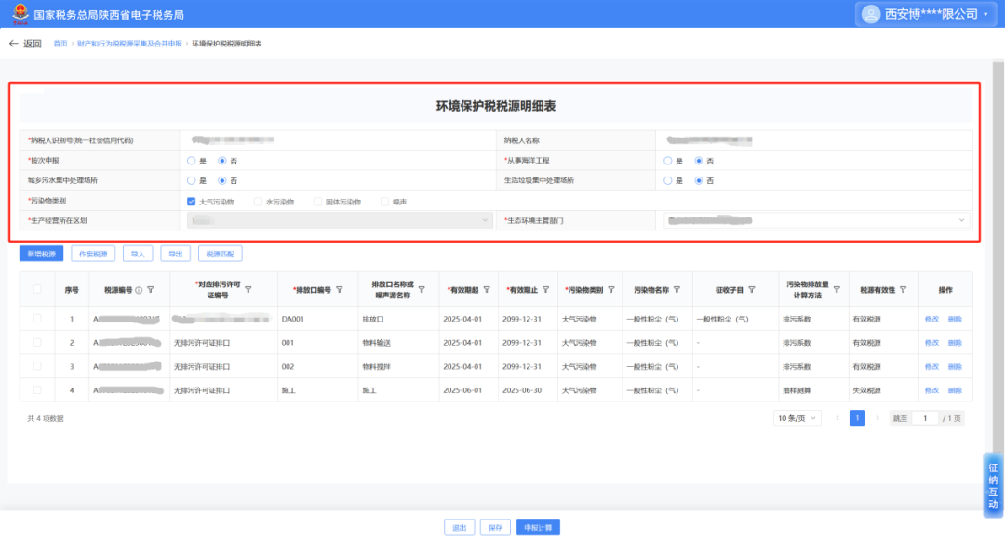Click the user avatar icon in header
Screen dimensions: 1005x539
(x=870, y=14)
